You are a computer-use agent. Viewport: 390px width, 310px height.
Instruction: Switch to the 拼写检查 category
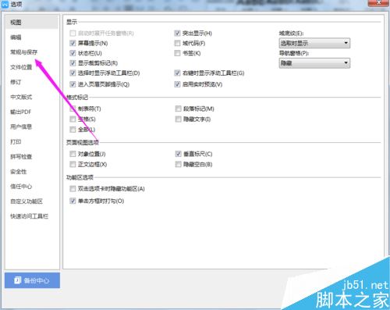tap(21, 157)
